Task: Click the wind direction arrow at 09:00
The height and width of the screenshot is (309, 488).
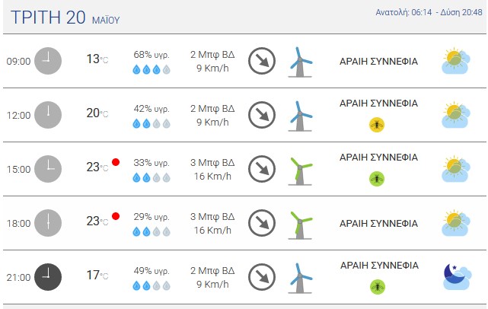Action: coord(262,61)
